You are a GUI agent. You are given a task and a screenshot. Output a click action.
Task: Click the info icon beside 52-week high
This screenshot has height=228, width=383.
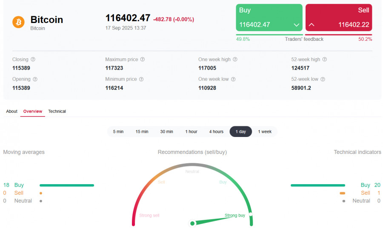[325, 60]
